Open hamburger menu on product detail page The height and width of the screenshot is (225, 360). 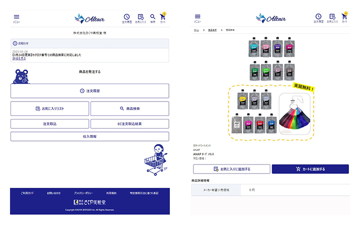coord(197,18)
